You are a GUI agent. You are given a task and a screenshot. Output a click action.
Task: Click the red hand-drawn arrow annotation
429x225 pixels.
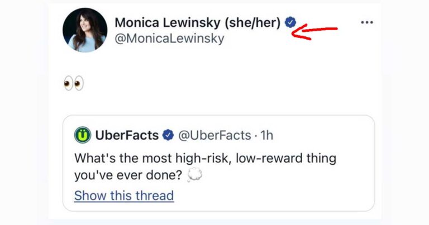tap(316, 31)
